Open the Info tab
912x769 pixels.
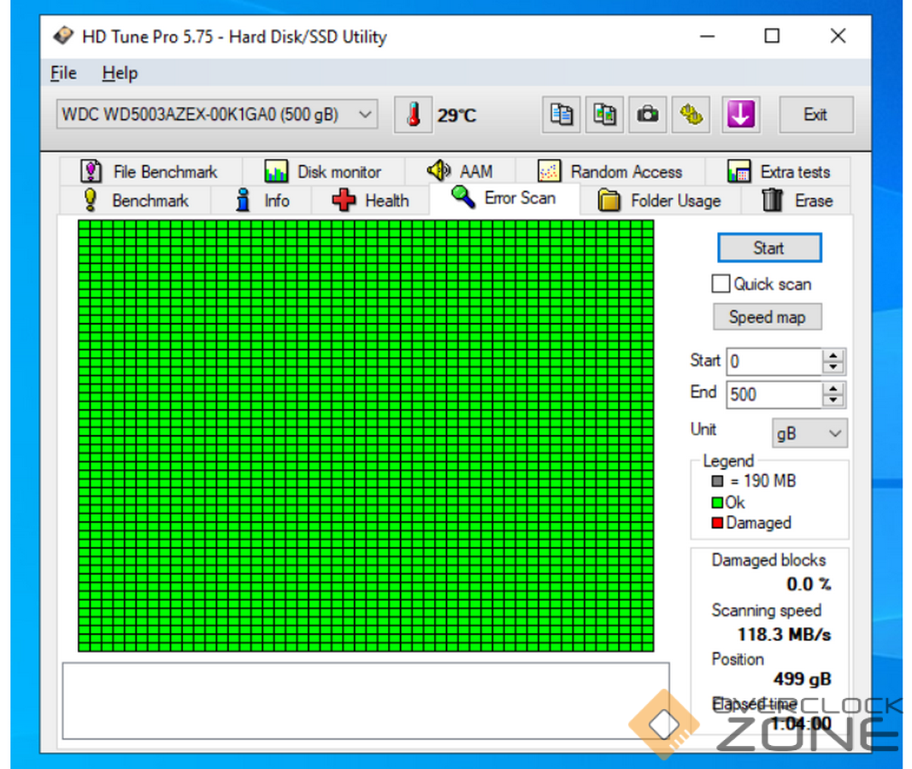pos(262,201)
